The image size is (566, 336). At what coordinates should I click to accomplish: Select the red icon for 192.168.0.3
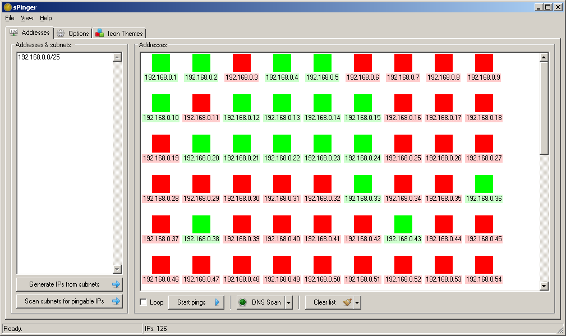tap(242, 63)
